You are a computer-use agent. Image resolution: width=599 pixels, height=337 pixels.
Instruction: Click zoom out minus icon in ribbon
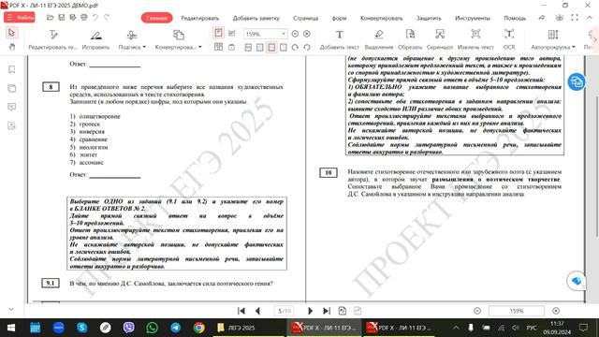pyautogui.click(x=295, y=34)
